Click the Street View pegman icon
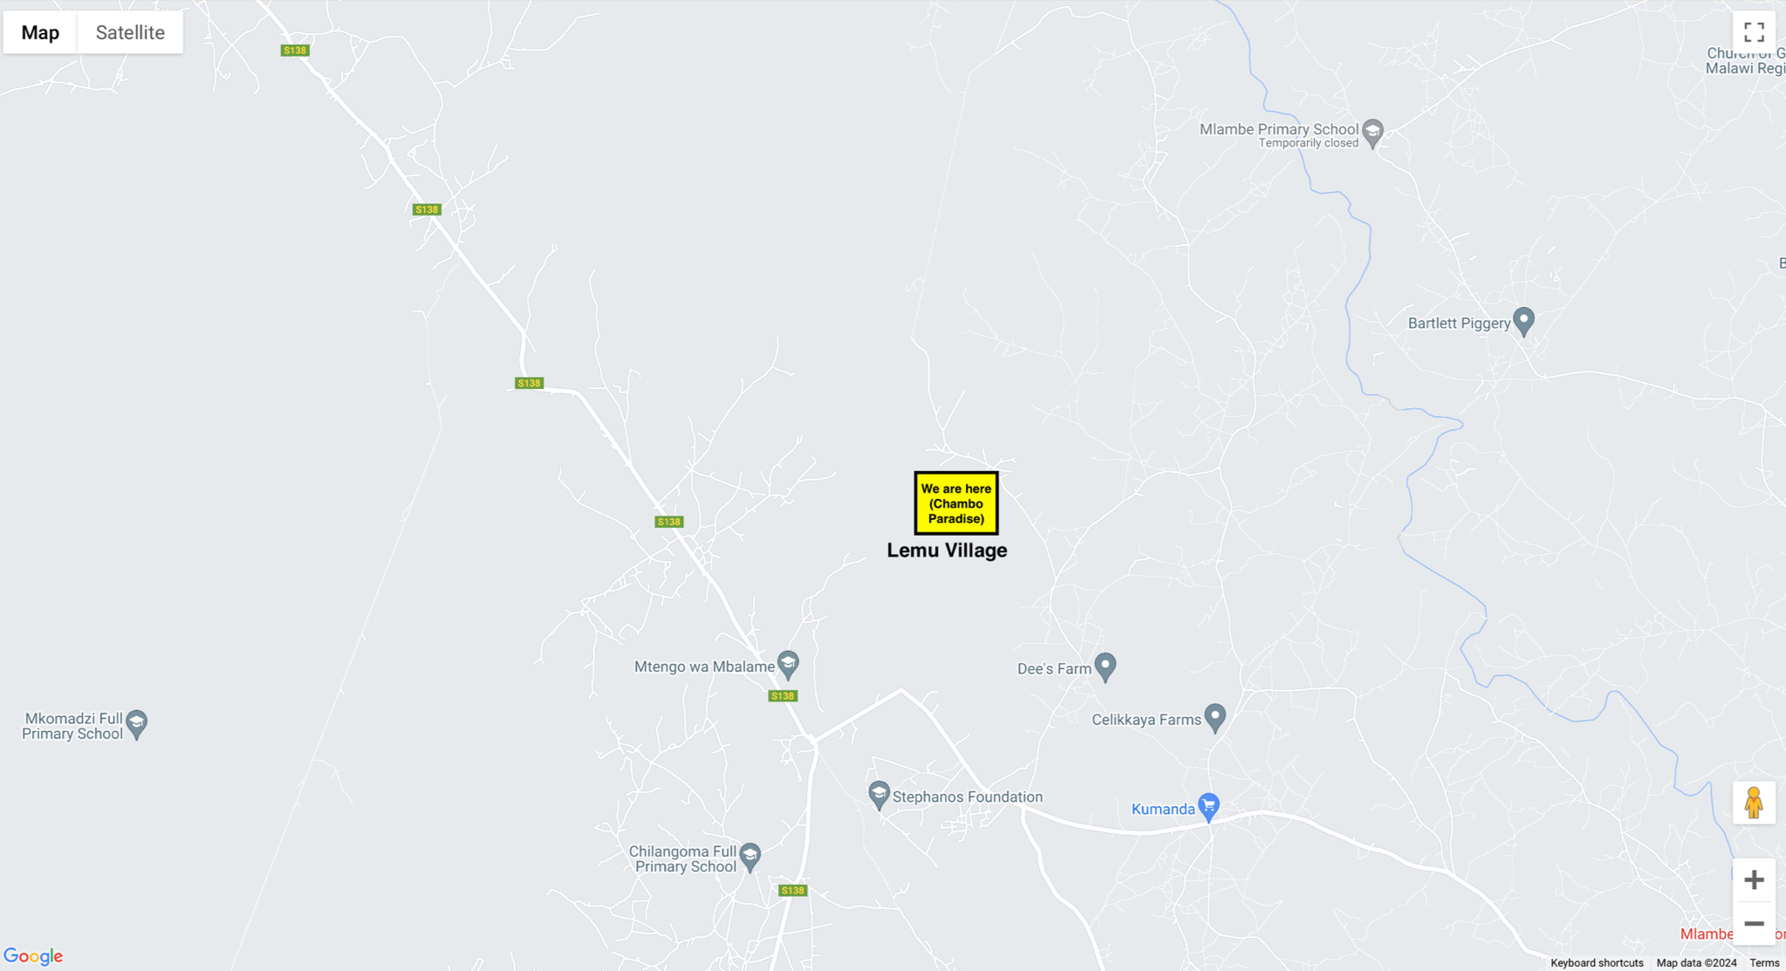Viewport: 1786px width, 971px height. pyautogui.click(x=1754, y=803)
